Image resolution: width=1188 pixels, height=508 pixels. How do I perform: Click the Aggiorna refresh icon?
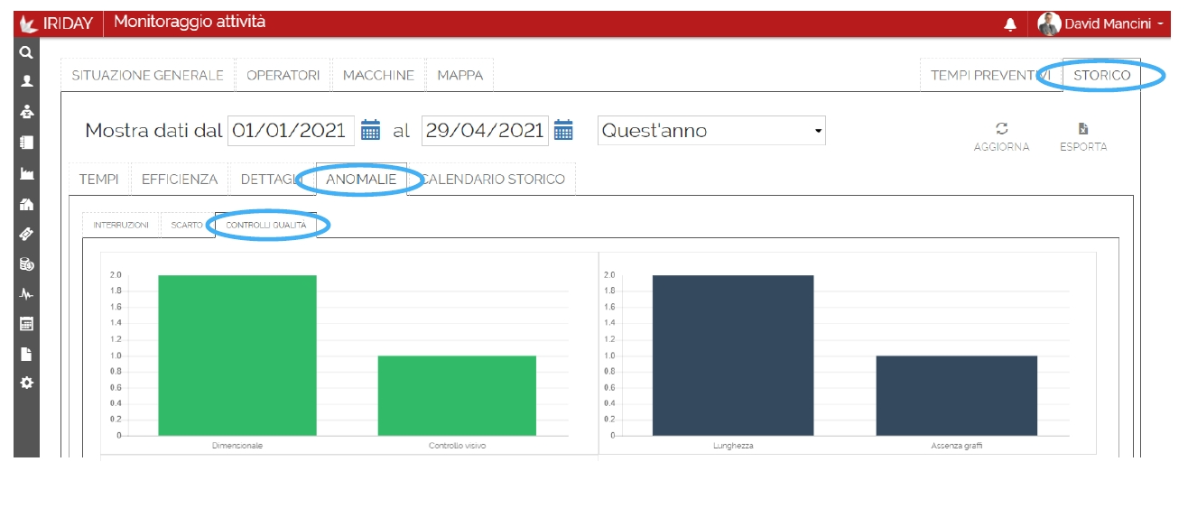[1001, 129]
